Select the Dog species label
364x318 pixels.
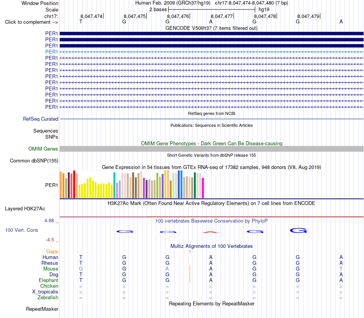[x=54, y=275]
